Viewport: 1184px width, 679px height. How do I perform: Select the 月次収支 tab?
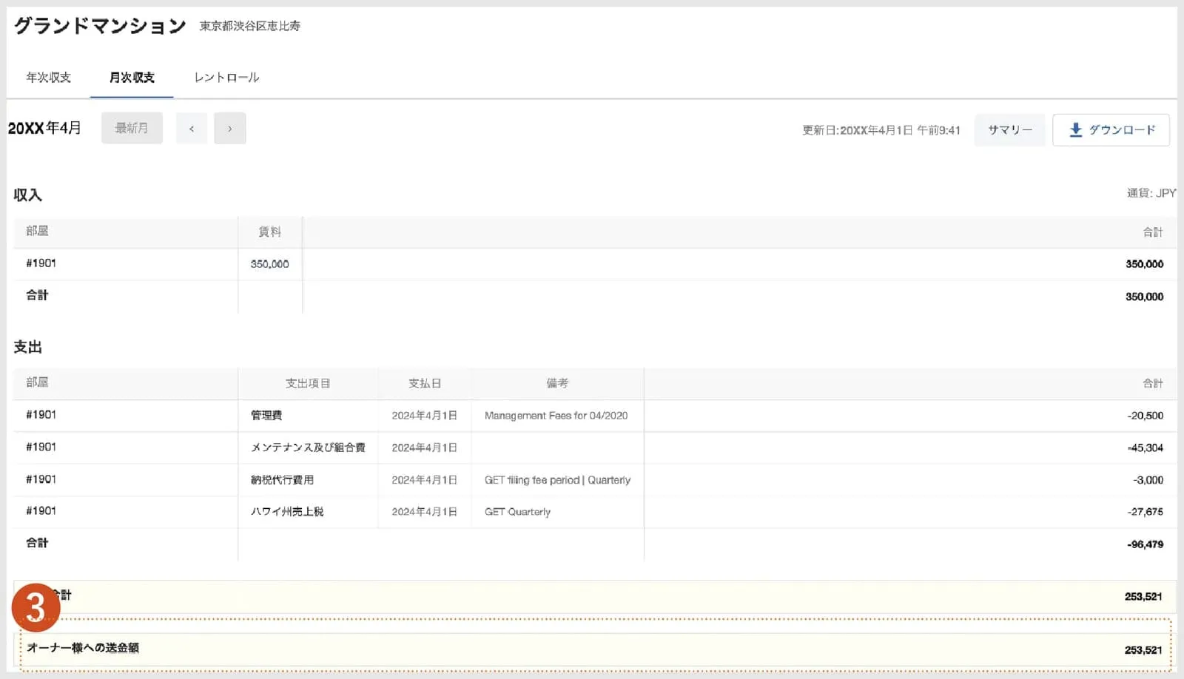pos(132,78)
